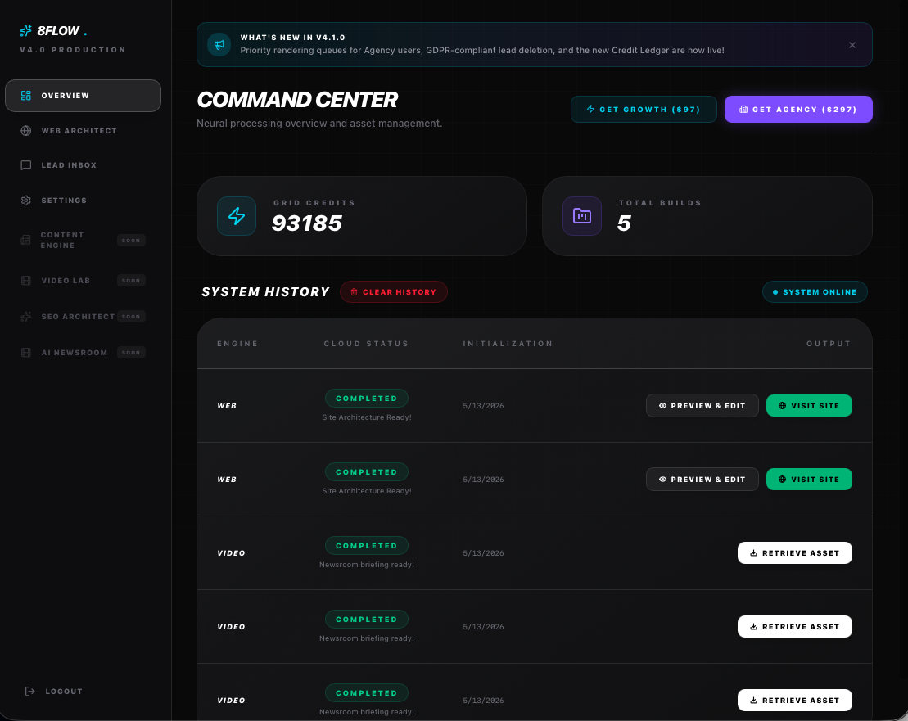Click the Soon badge next to AI Newsroom
Screen dimensions: 908x721
tap(131, 353)
